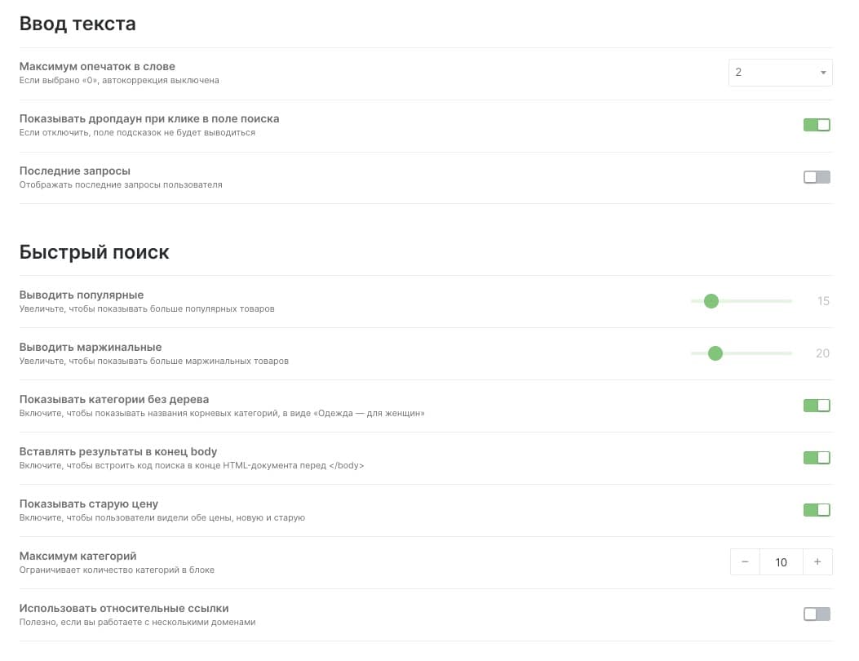Image resolution: width=859 pixels, height=661 pixels.
Task: Click the «Ввод текста» section heading
Action: (77, 24)
